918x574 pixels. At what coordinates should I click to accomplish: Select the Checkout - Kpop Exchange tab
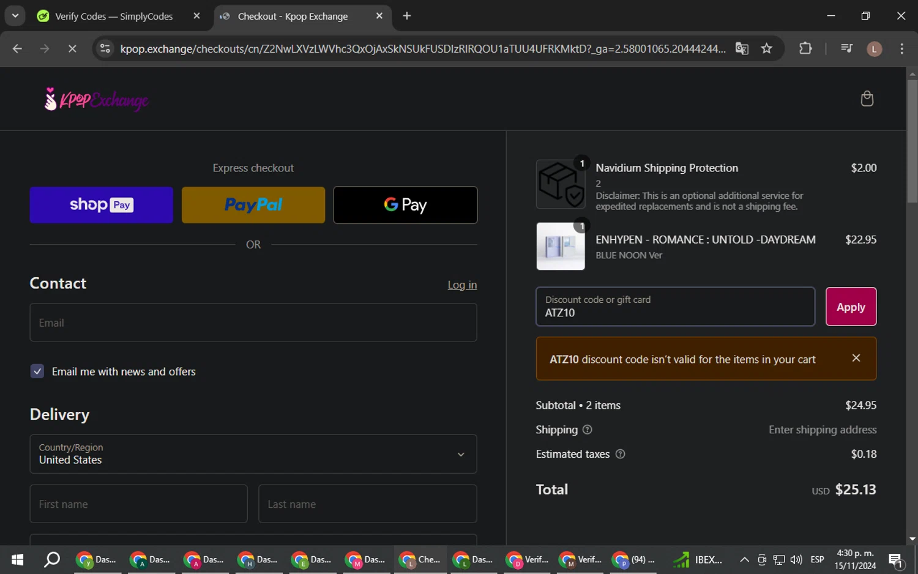point(293,17)
